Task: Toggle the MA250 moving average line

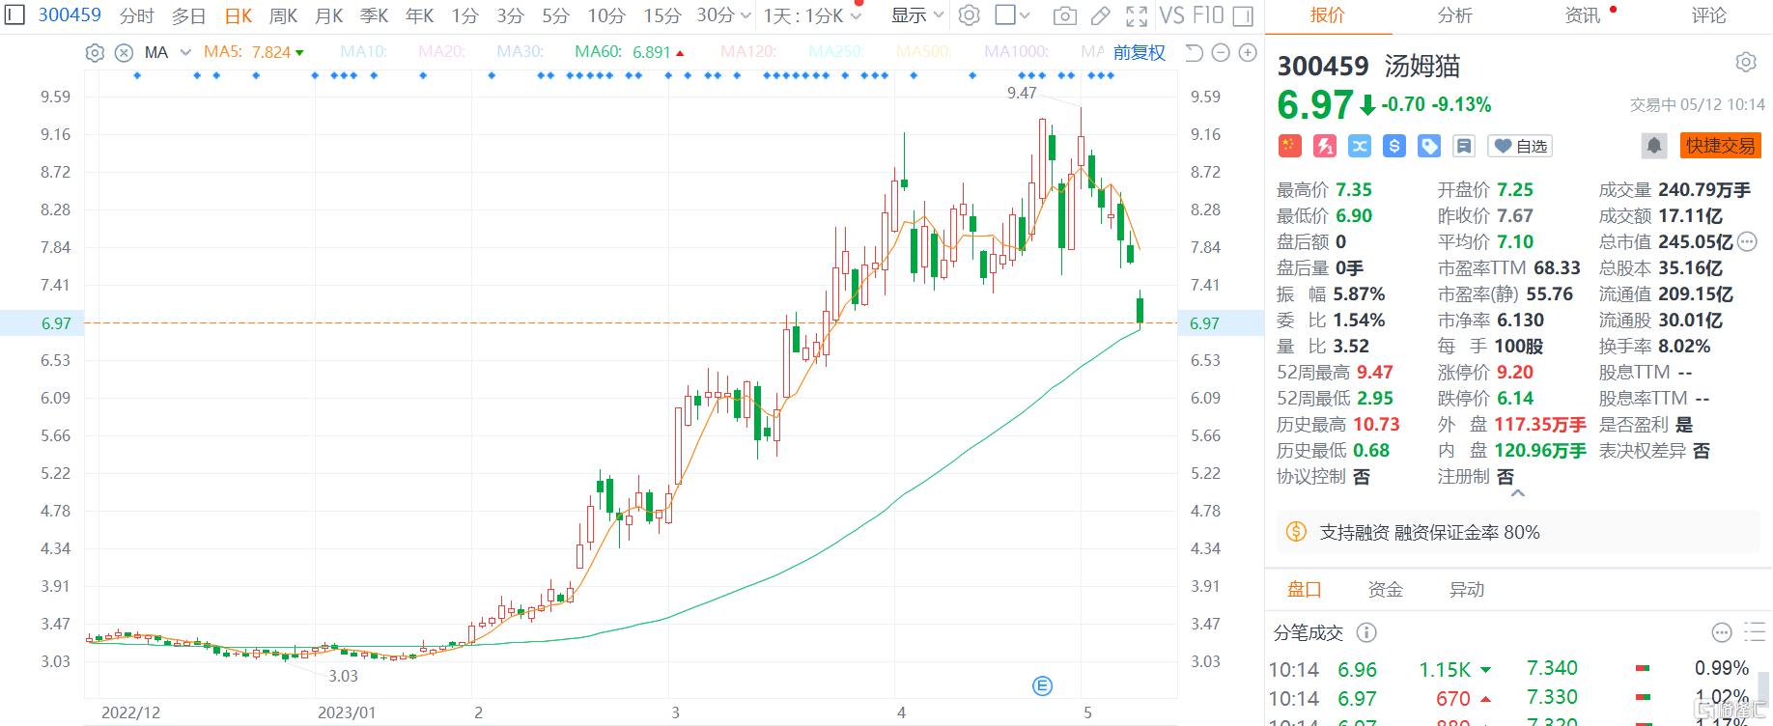Action: [836, 52]
